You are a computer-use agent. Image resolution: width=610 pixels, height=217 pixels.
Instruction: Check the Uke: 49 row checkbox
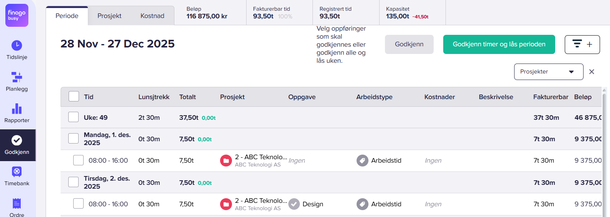coord(73,117)
